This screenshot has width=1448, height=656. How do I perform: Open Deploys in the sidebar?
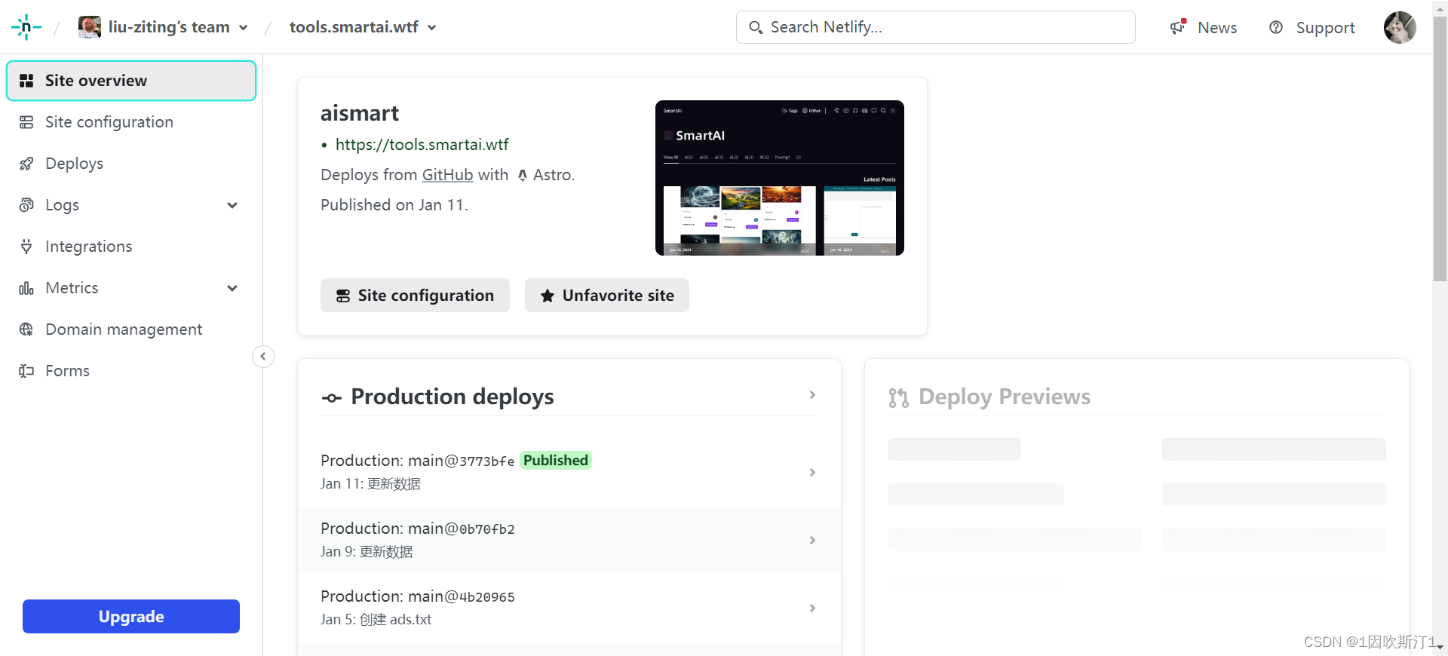click(x=131, y=164)
